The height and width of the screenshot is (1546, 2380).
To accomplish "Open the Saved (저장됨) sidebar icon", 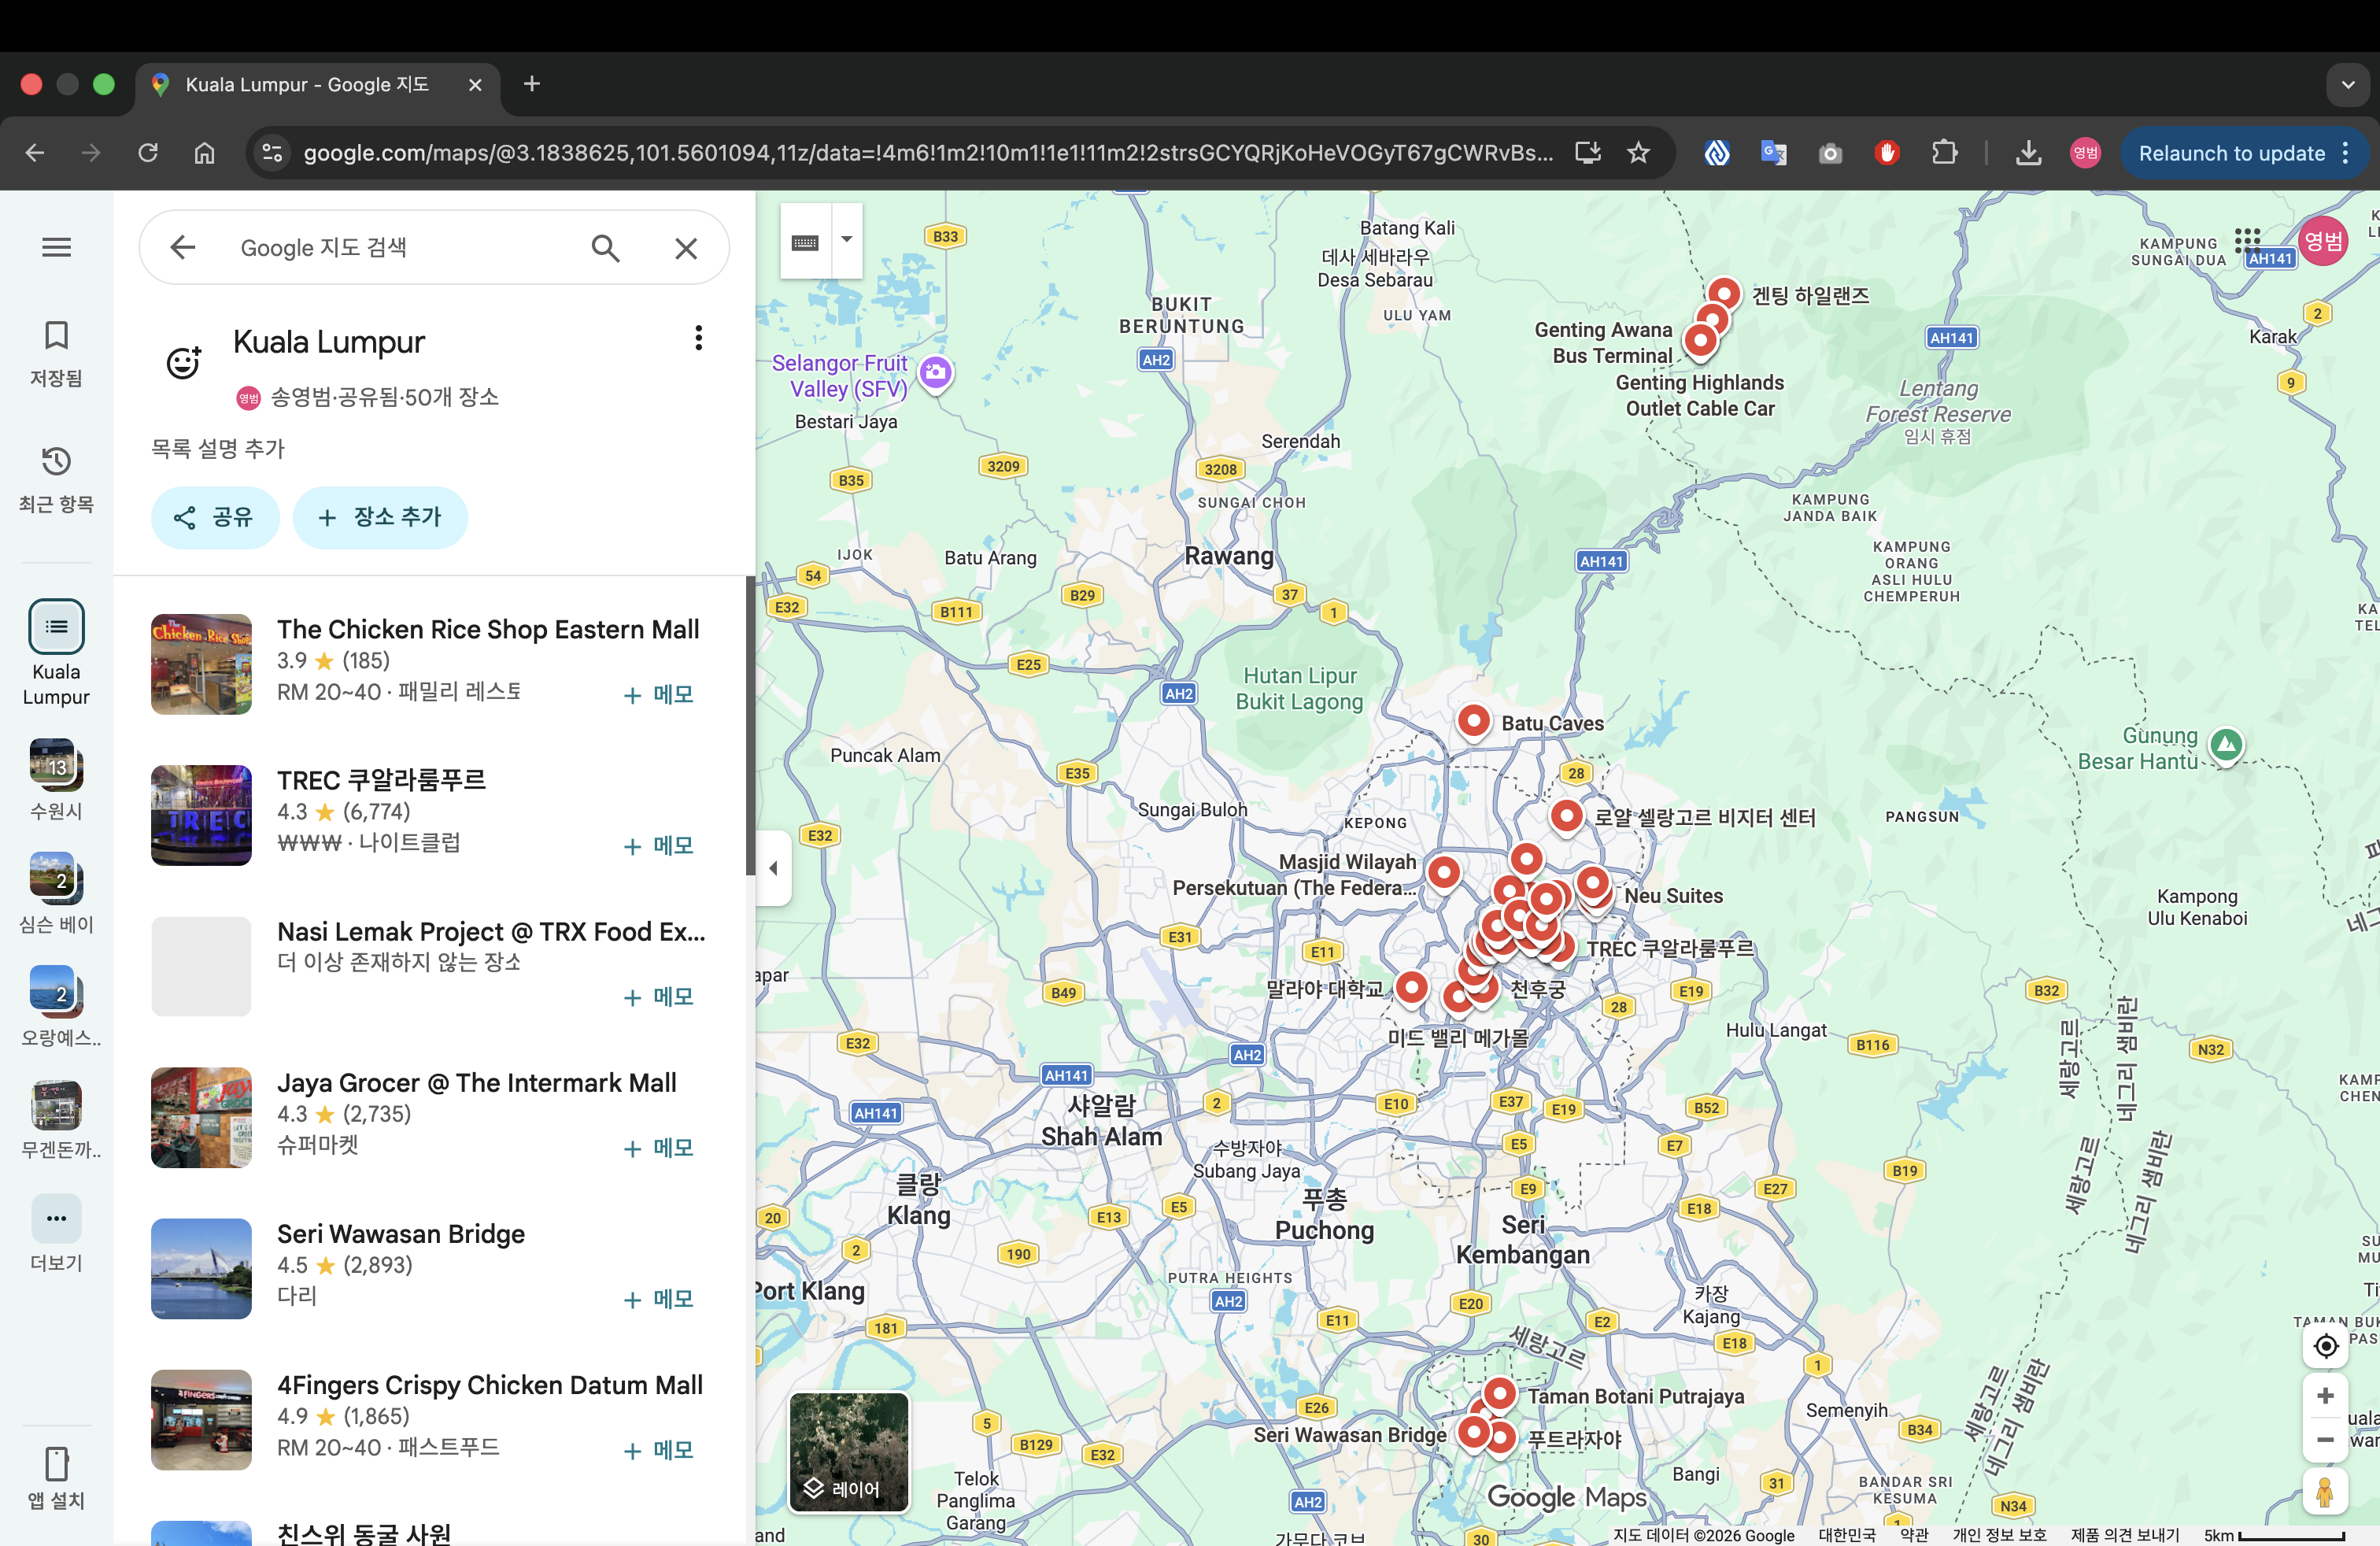I will (56, 336).
